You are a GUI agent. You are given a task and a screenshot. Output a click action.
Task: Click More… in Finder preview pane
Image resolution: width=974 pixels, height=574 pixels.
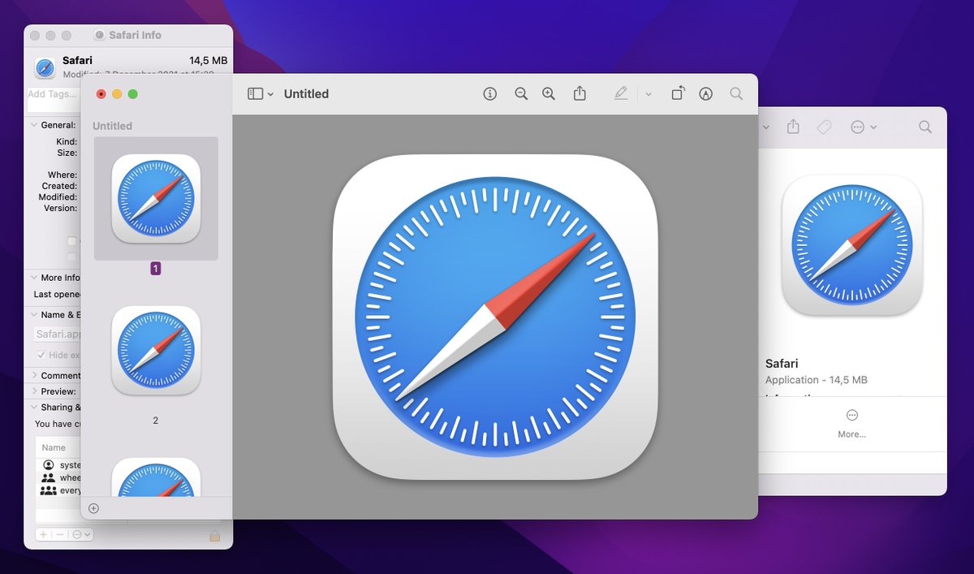(852, 424)
